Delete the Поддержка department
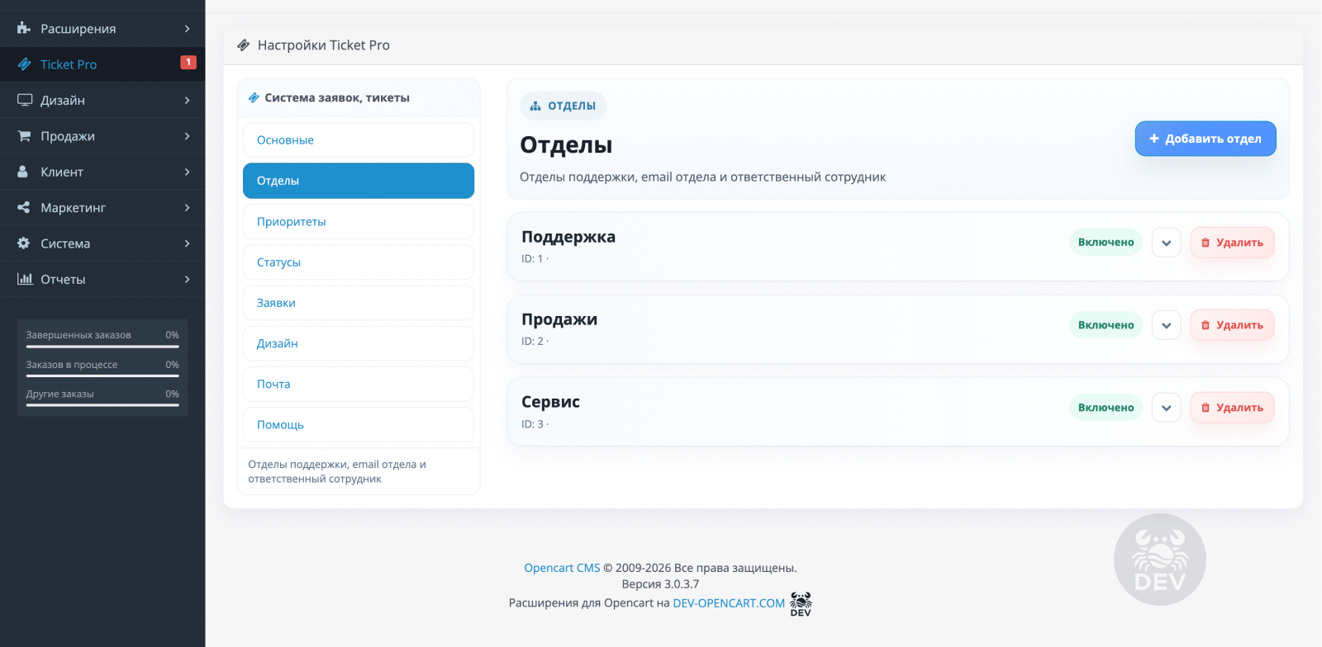The image size is (1322, 647). [x=1232, y=243]
